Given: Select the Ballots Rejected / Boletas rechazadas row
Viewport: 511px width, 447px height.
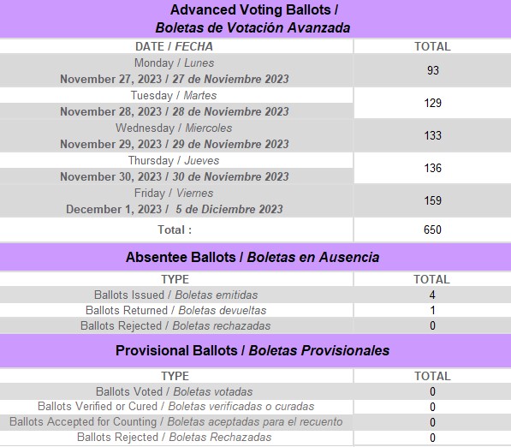Looking at the screenshot, I should [255, 325].
